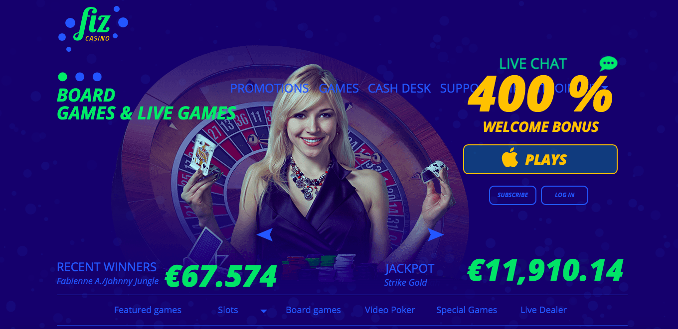The height and width of the screenshot is (329, 678).
Task: Click the Live Chat text link
Action: [533, 64]
